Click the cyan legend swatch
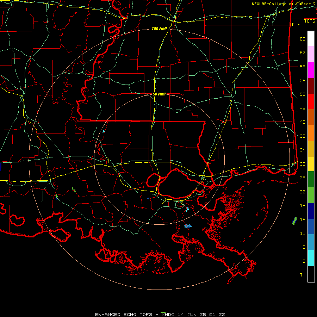This screenshot has width=317, height=317. coord(311,258)
